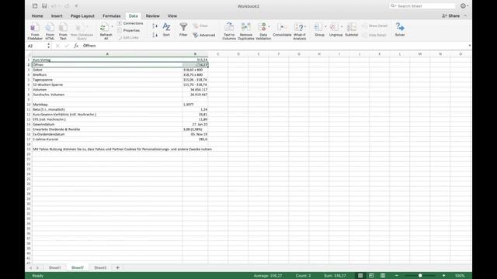Switch to the Sheet1 tab

54,267
